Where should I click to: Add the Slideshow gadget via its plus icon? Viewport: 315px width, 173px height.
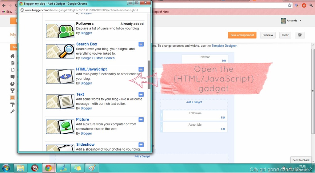tap(141, 144)
